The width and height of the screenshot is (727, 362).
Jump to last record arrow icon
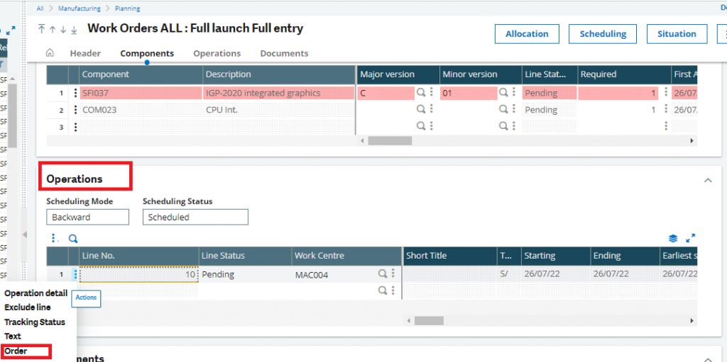(74, 30)
